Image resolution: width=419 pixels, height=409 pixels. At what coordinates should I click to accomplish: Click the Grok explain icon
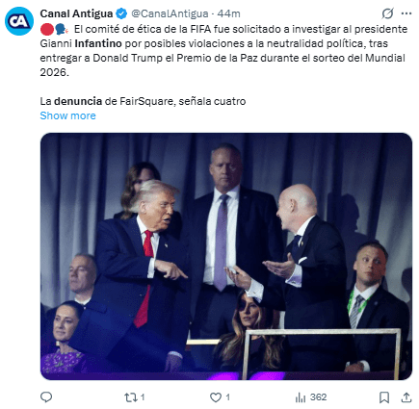(x=387, y=13)
